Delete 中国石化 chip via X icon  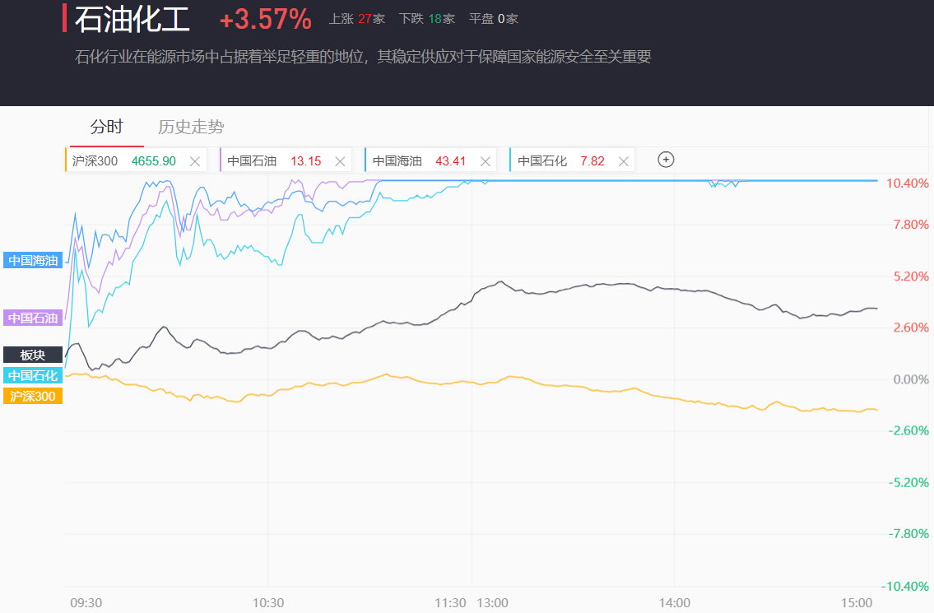(623, 161)
